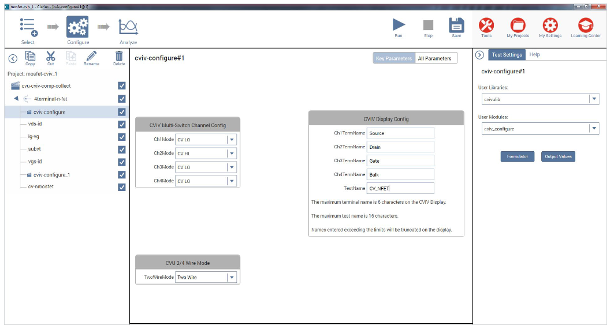Image resolution: width=614 pixels, height=329 pixels.
Task: Click the Analyze graph icon
Action: click(x=128, y=27)
